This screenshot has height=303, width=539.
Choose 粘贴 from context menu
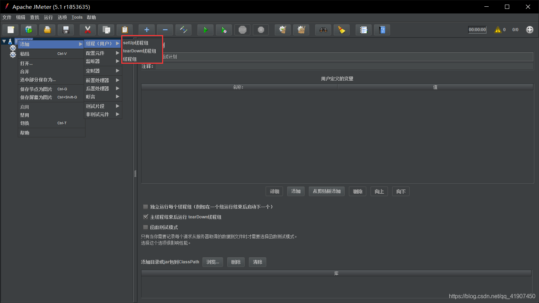click(51, 54)
